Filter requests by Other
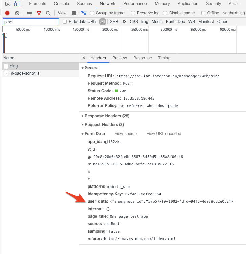The image size is (246, 254). click(x=222, y=22)
